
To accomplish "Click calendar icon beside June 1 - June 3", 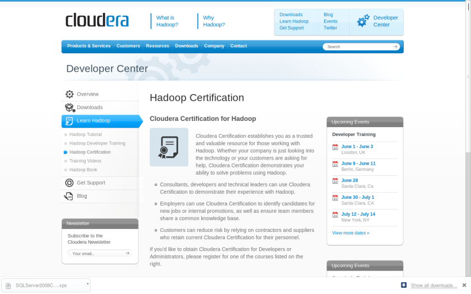I will pyautogui.click(x=335, y=147).
